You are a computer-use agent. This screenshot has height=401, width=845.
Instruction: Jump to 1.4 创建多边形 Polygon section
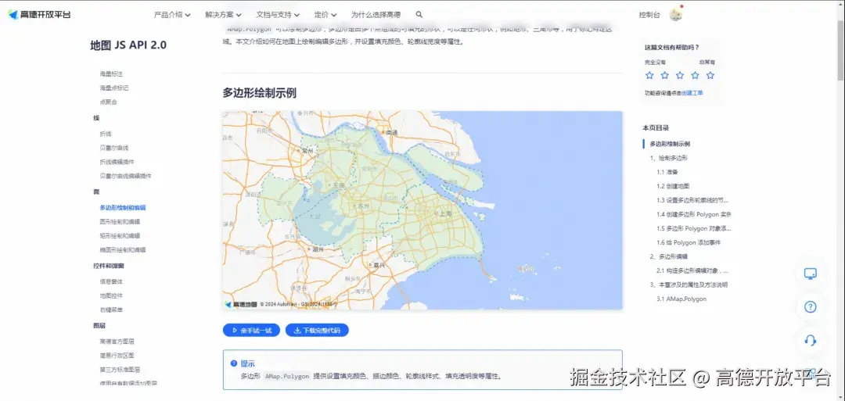(693, 214)
